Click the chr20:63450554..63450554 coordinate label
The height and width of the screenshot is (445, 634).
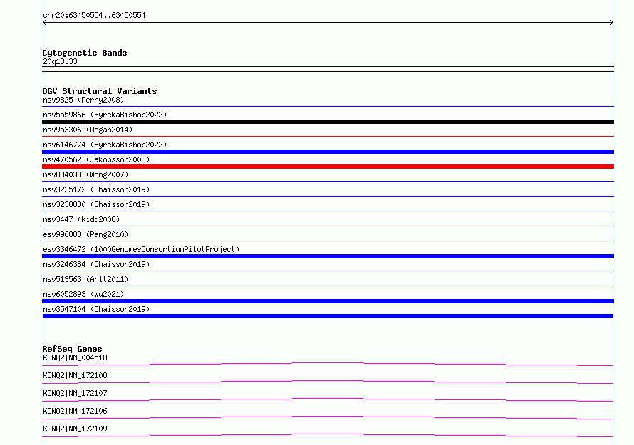pyautogui.click(x=94, y=16)
